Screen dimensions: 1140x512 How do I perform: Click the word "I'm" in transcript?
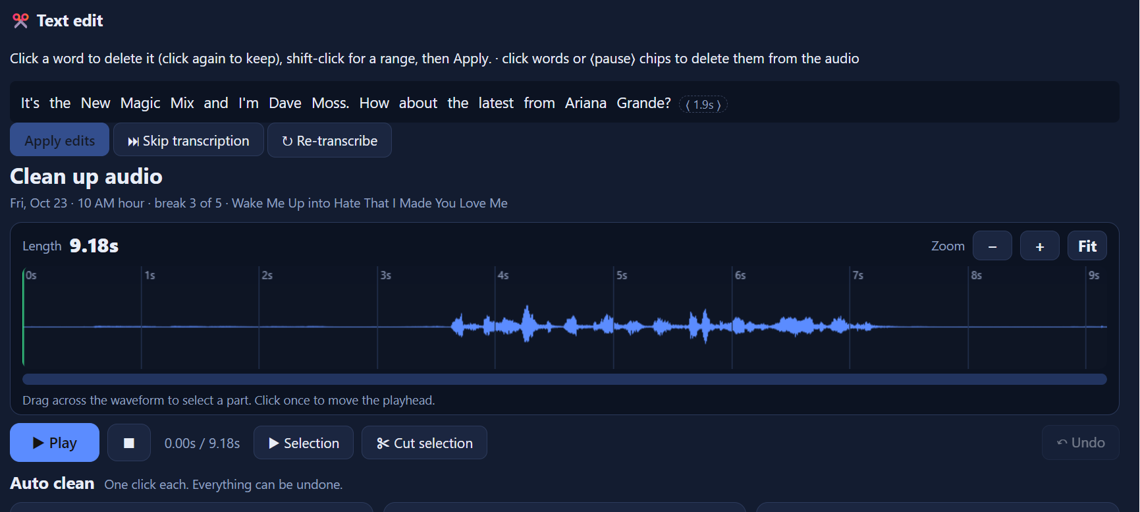click(x=248, y=103)
